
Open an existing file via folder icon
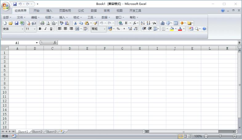pos(10,23)
